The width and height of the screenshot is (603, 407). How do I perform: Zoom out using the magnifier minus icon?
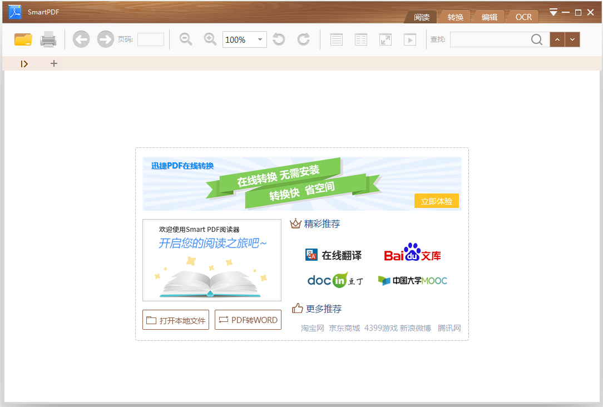[186, 39]
